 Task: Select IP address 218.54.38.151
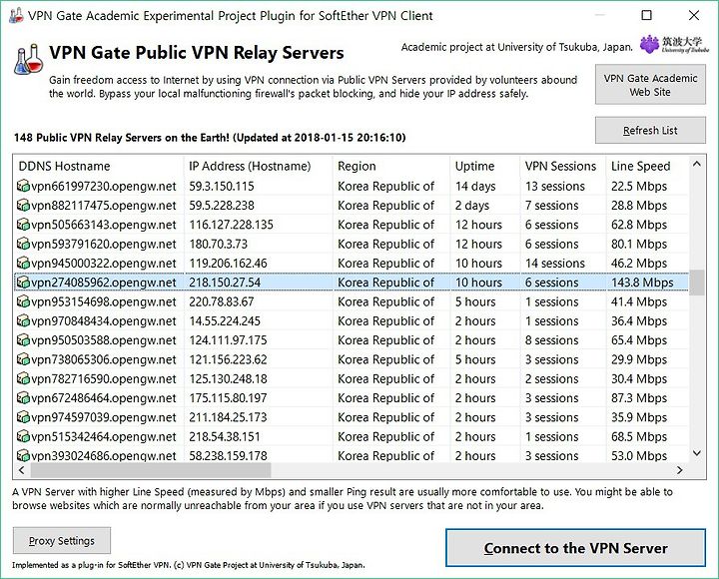225,436
